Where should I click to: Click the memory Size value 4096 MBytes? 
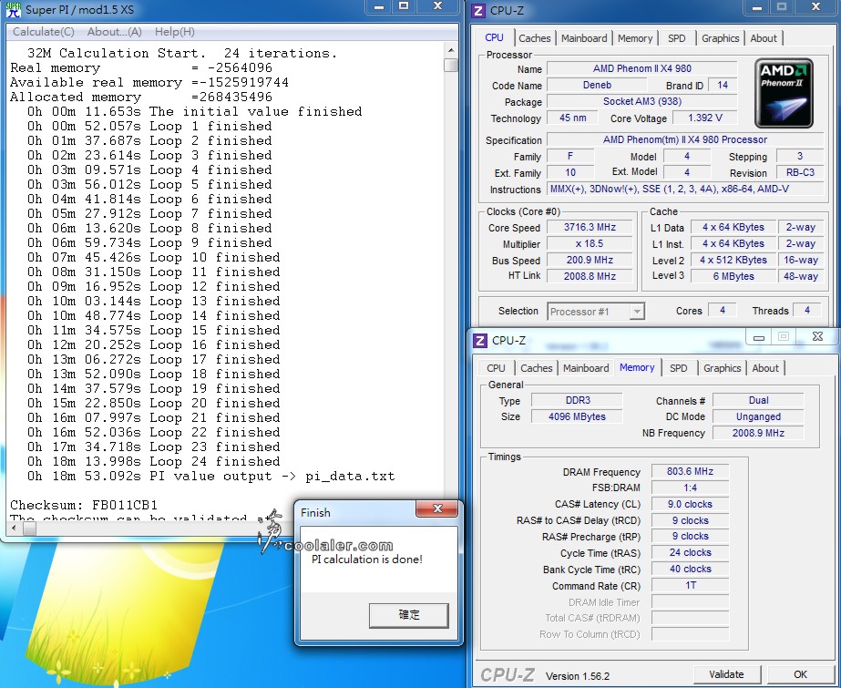pos(577,416)
